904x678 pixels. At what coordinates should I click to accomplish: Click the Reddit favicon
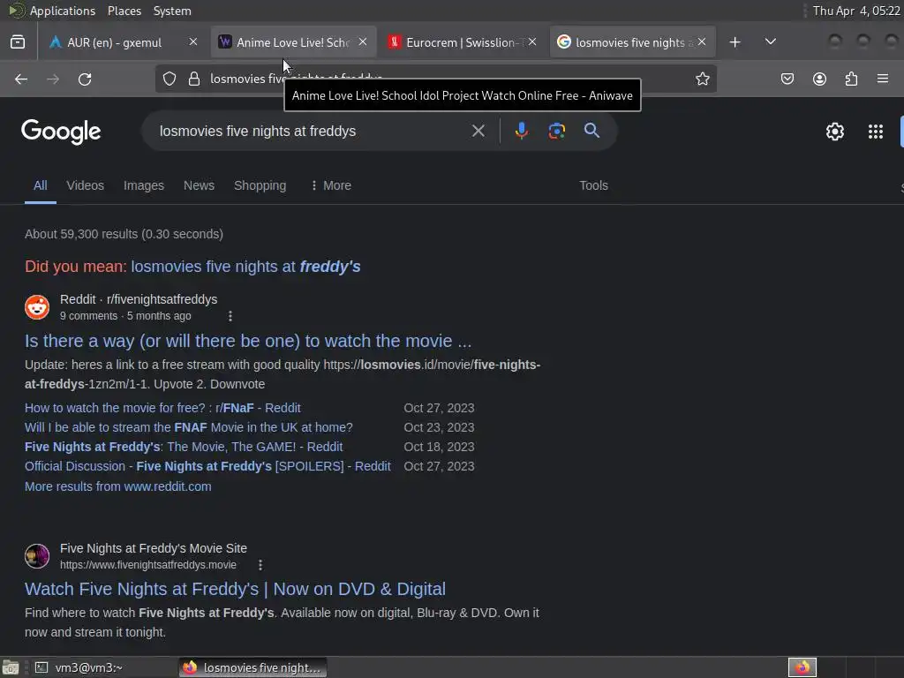tap(37, 307)
